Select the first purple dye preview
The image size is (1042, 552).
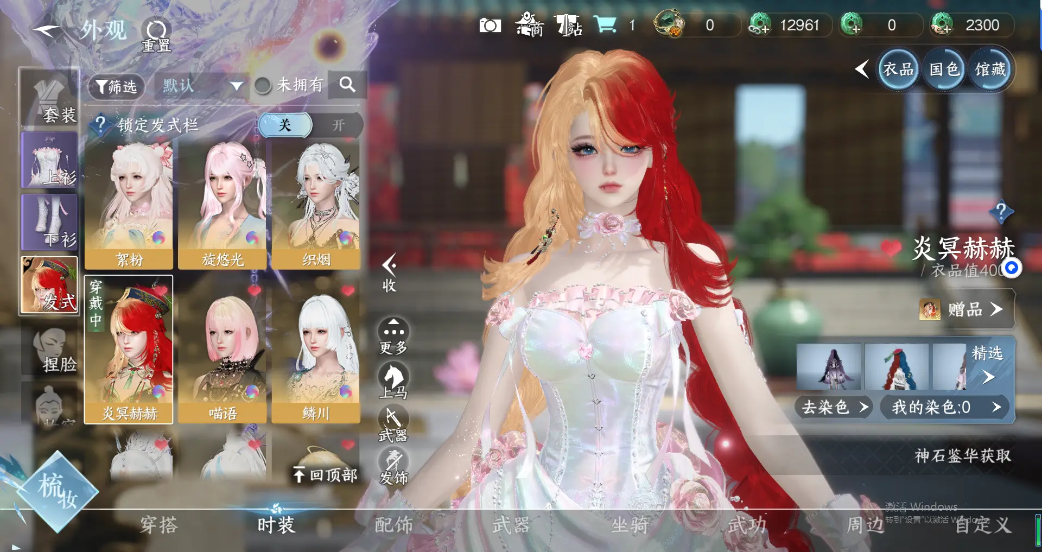(829, 366)
